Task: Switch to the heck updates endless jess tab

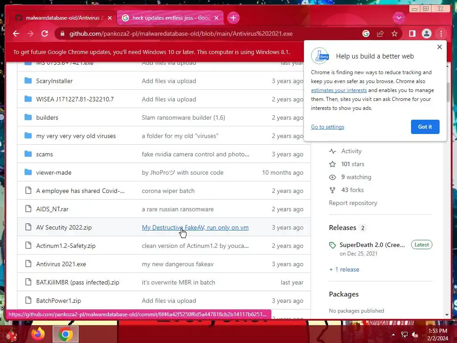Action: point(170,18)
